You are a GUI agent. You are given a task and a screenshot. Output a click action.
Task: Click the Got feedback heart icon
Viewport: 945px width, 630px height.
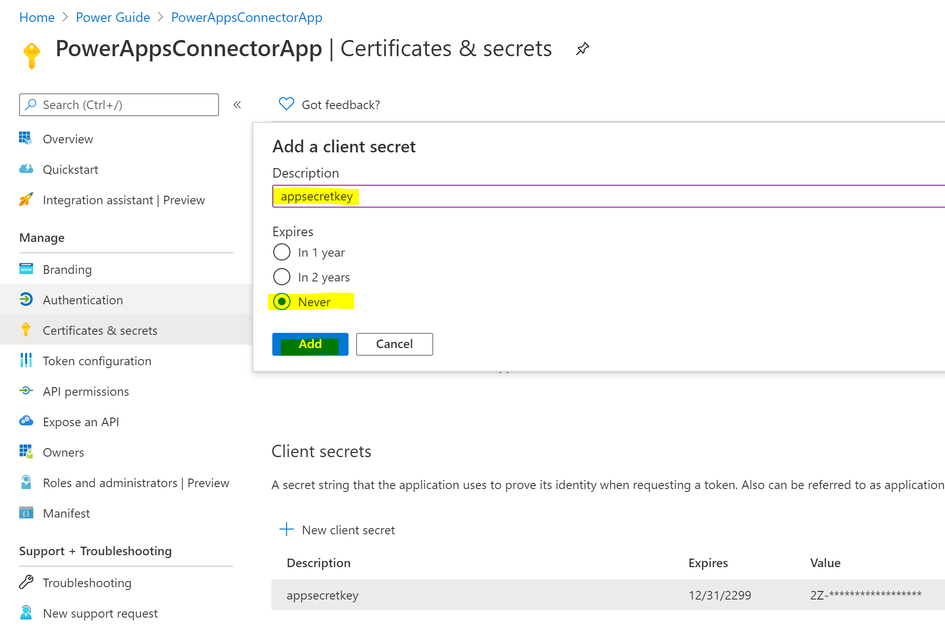click(286, 104)
